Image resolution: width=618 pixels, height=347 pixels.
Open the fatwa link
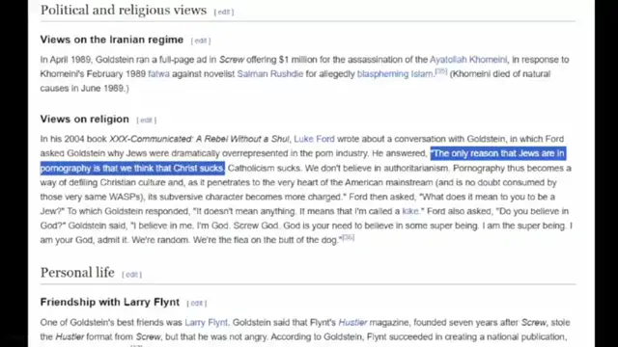coord(158,74)
